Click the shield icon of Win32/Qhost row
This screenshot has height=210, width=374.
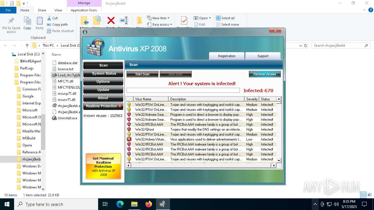click(129, 129)
